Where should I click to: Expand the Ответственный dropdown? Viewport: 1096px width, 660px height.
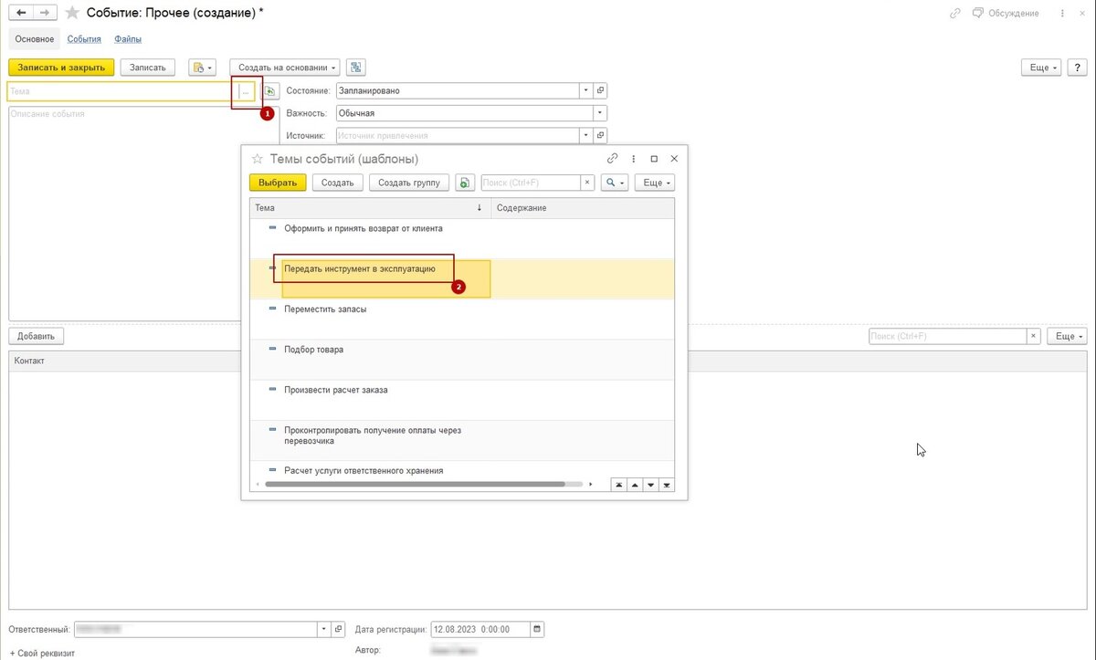coord(323,629)
